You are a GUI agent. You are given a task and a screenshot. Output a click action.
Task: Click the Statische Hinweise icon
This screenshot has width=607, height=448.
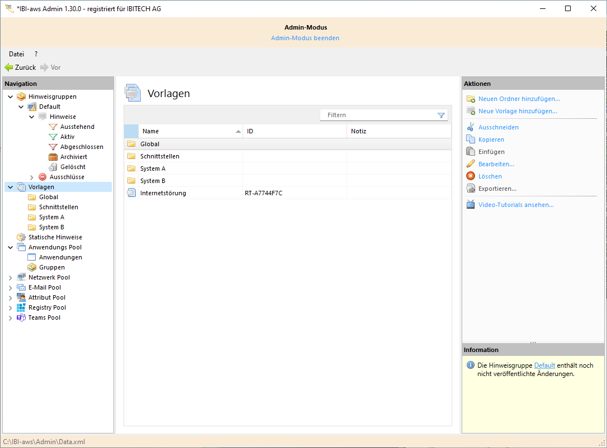pyautogui.click(x=21, y=237)
